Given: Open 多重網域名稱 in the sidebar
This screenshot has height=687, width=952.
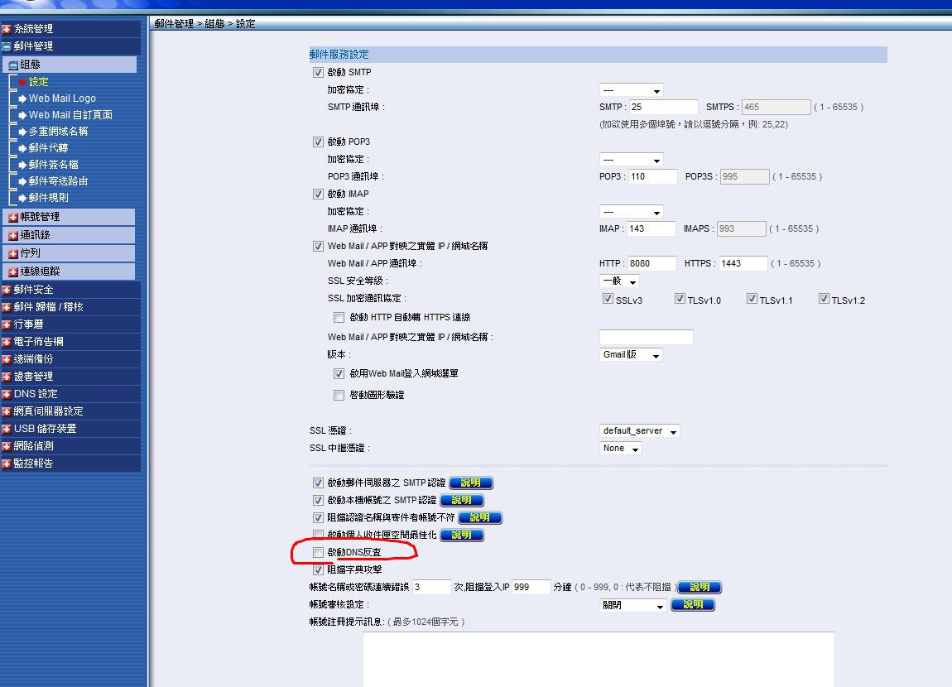Looking at the screenshot, I should click(58, 132).
